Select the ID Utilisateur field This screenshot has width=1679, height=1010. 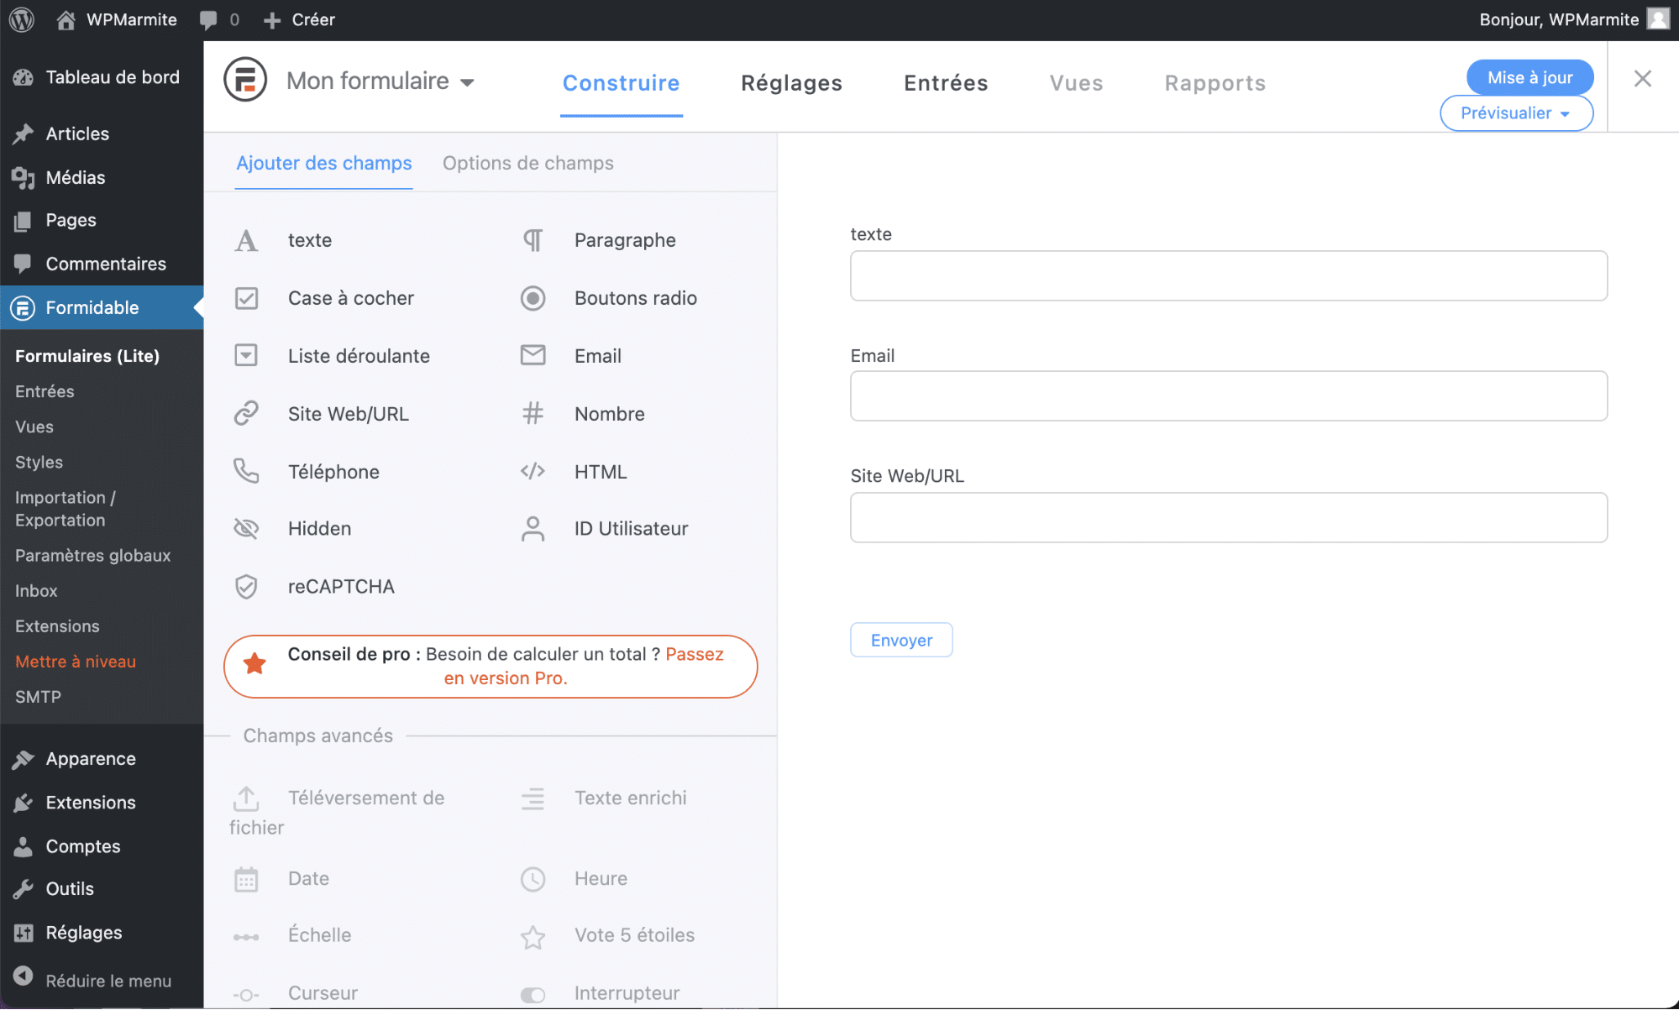tap(631, 528)
